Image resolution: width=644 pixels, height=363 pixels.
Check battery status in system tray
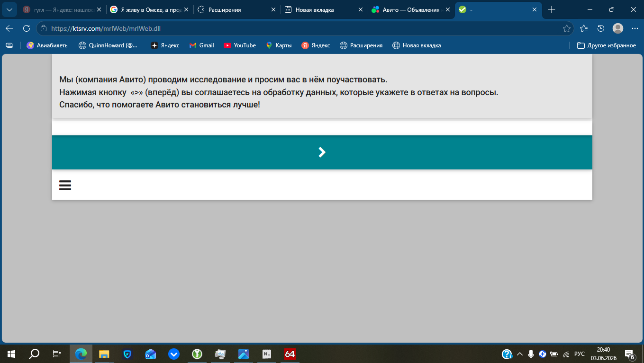tap(553, 354)
